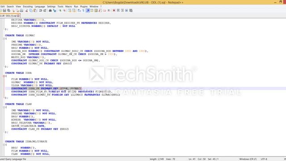
Task: Click the Save Recorded Macro icon
Action: point(131,11)
